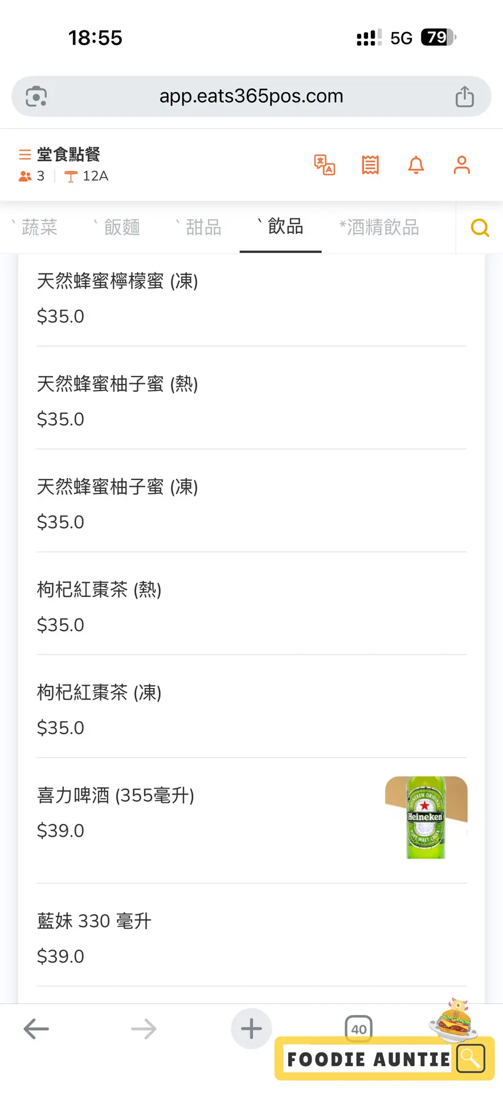Tap the share icon in address bar
Image resolution: width=503 pixels, height=1093 pixels.
pos(464,97)
